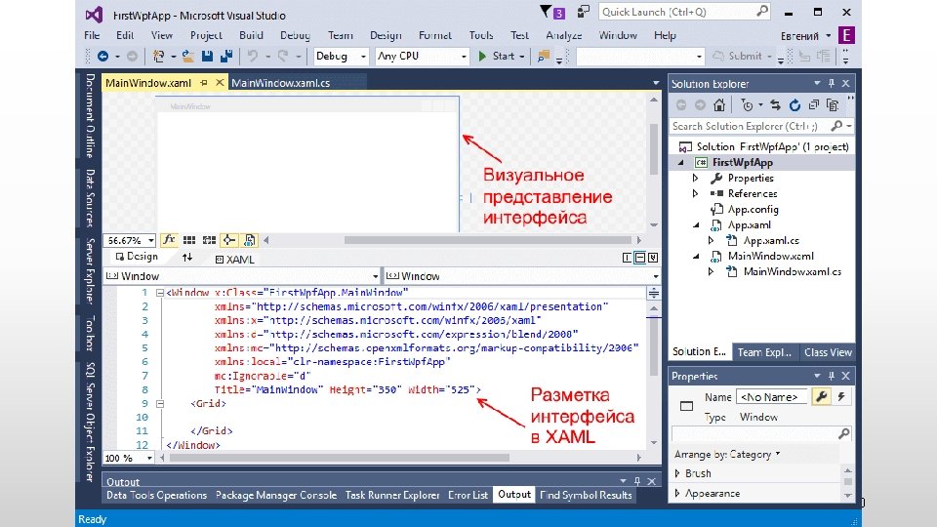Open the Build menu

pyautogui.click(x=251, y=35)
